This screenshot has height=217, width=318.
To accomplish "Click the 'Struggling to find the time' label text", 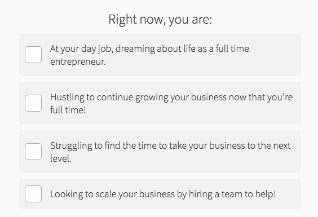I will click(x=170, y=152).
